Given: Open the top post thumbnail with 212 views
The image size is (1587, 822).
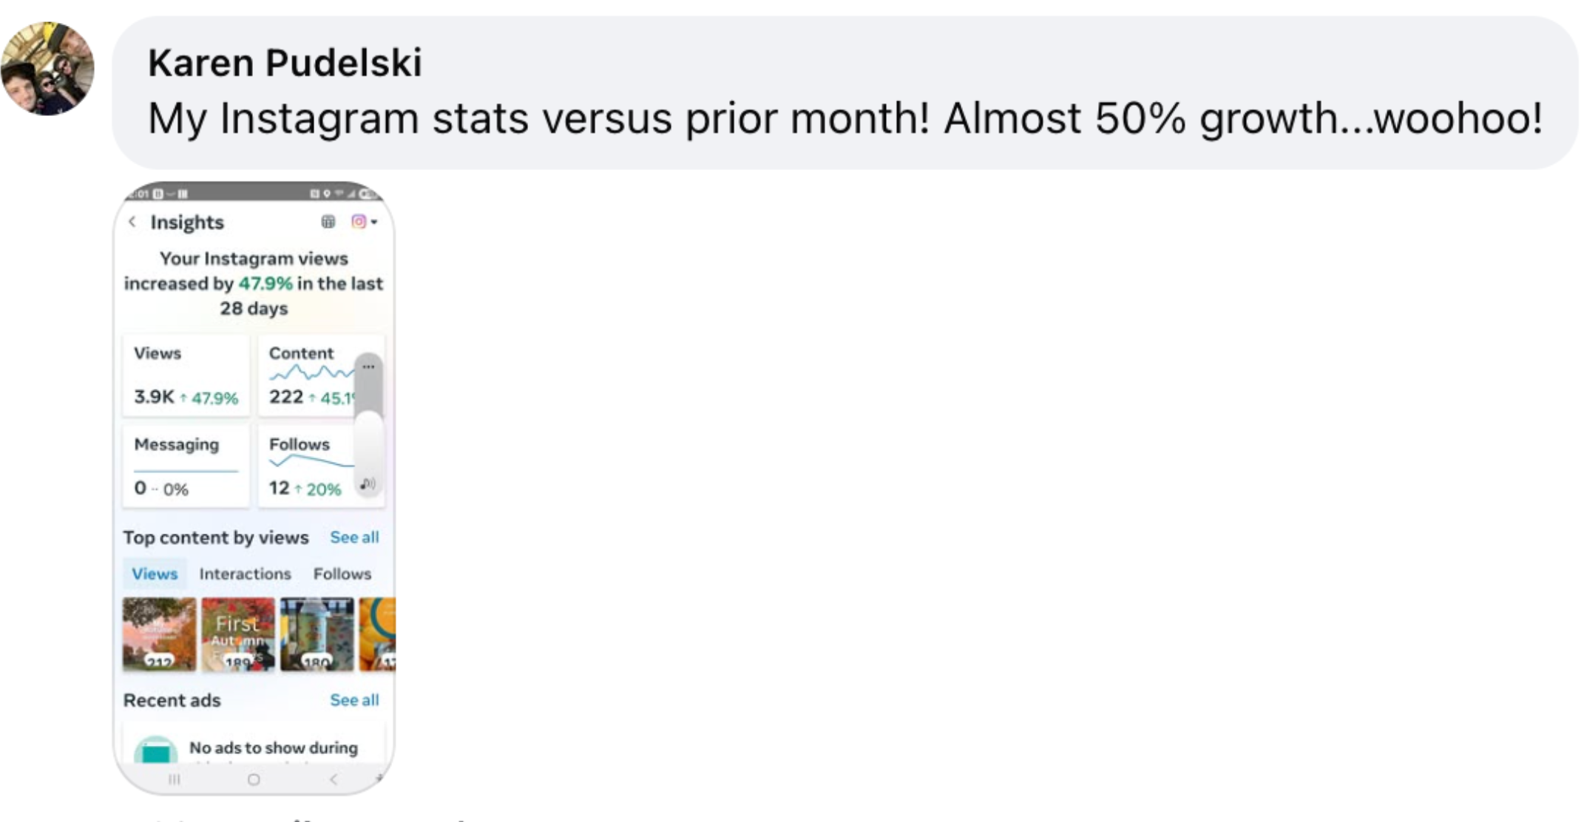Looking at the screenshot, I should point(160,634).
